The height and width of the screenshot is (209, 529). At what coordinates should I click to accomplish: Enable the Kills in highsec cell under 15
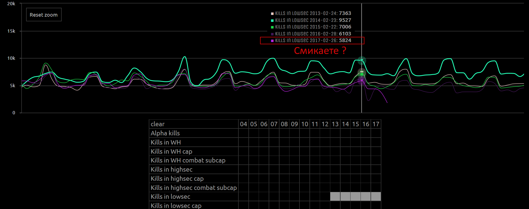(356, 169)
